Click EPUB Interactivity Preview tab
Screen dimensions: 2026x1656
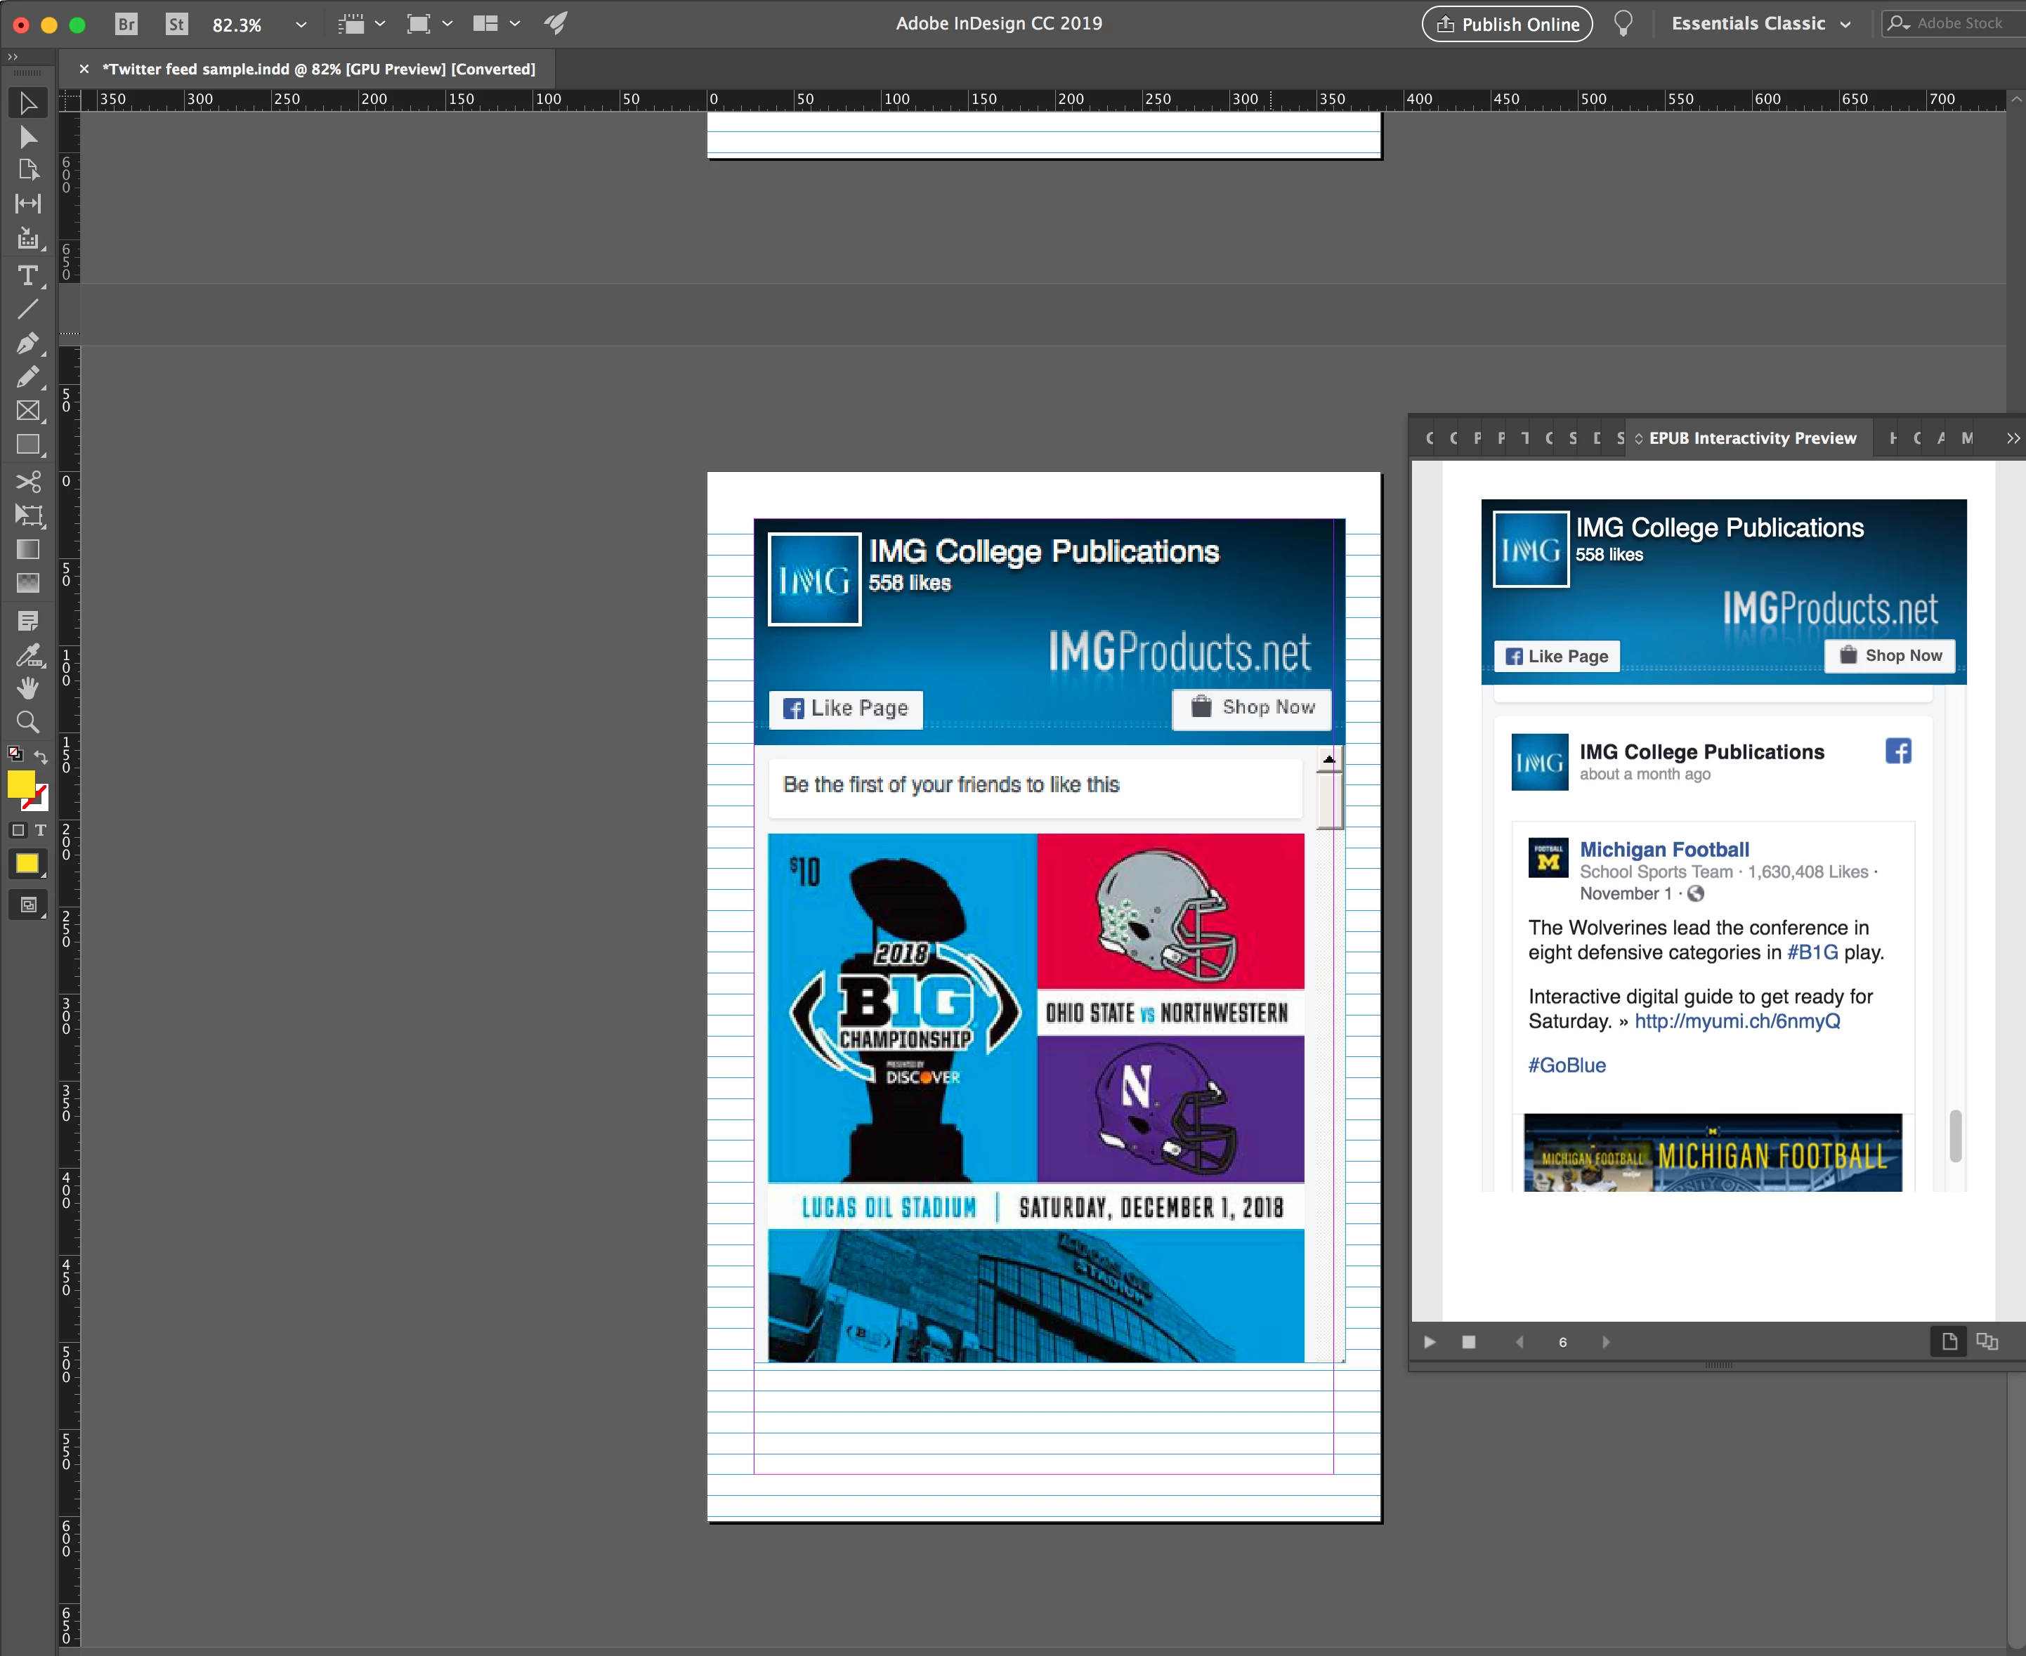tap(1751, 438)
